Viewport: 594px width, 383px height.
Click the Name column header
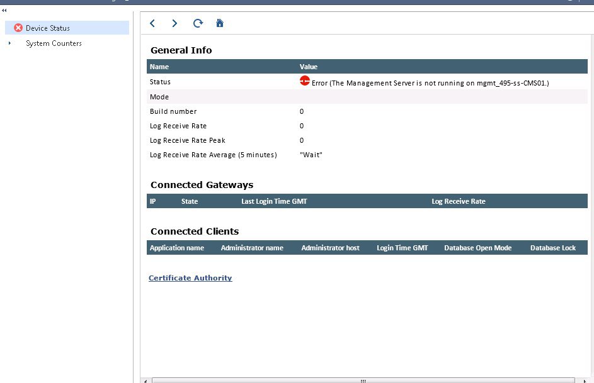159,67
